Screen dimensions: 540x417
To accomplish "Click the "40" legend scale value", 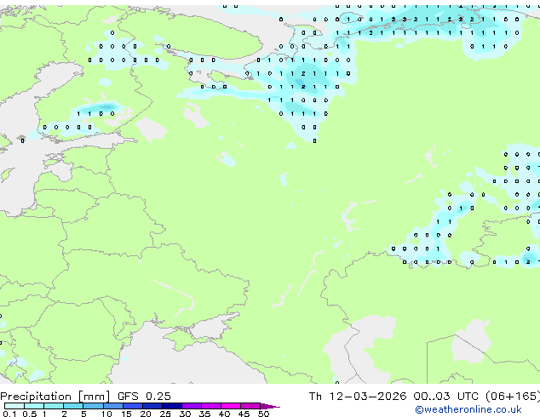I will coord(225,414).
